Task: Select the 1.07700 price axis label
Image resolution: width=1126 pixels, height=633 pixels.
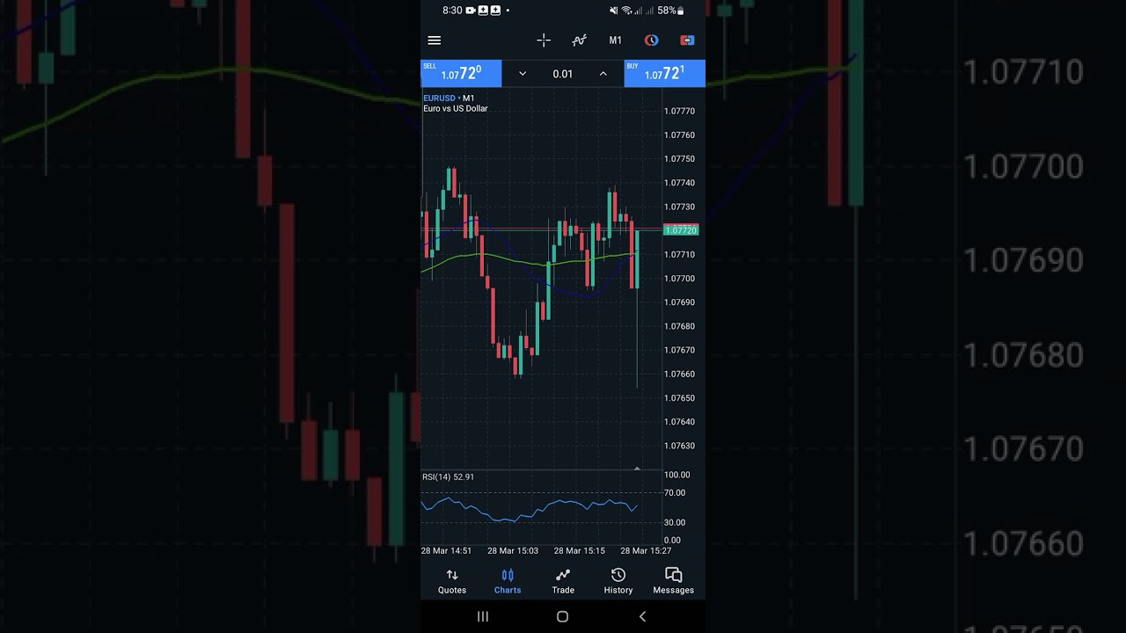Action: point(680,279)
